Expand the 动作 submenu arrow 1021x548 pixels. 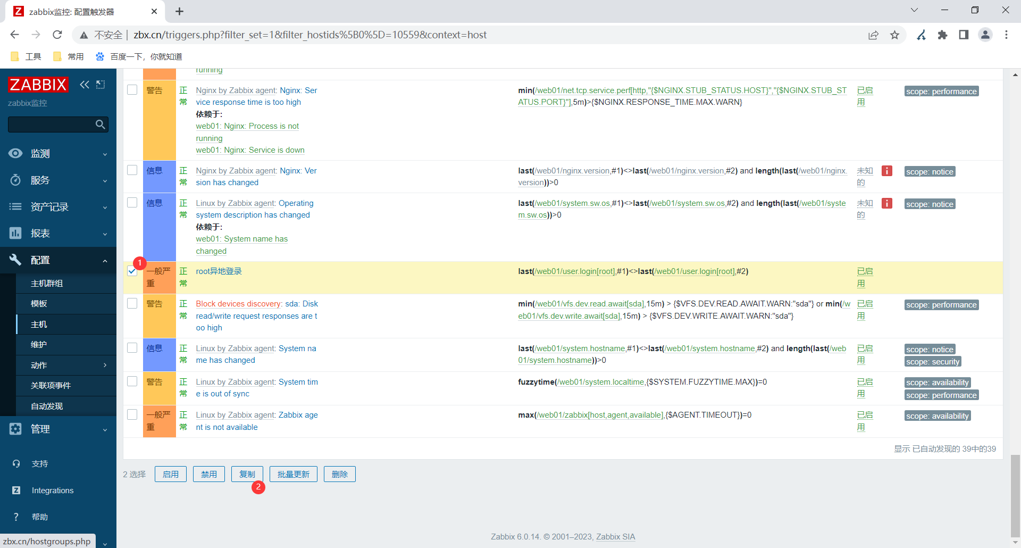pos(105,365)
